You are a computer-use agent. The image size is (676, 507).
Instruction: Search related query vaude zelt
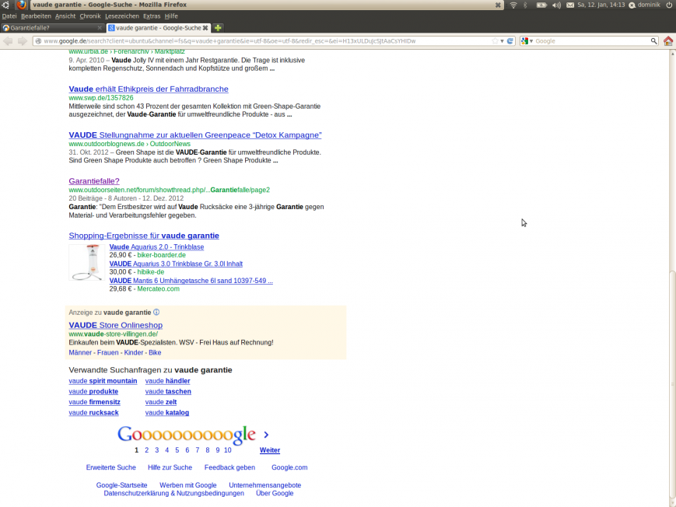[161, 402]
